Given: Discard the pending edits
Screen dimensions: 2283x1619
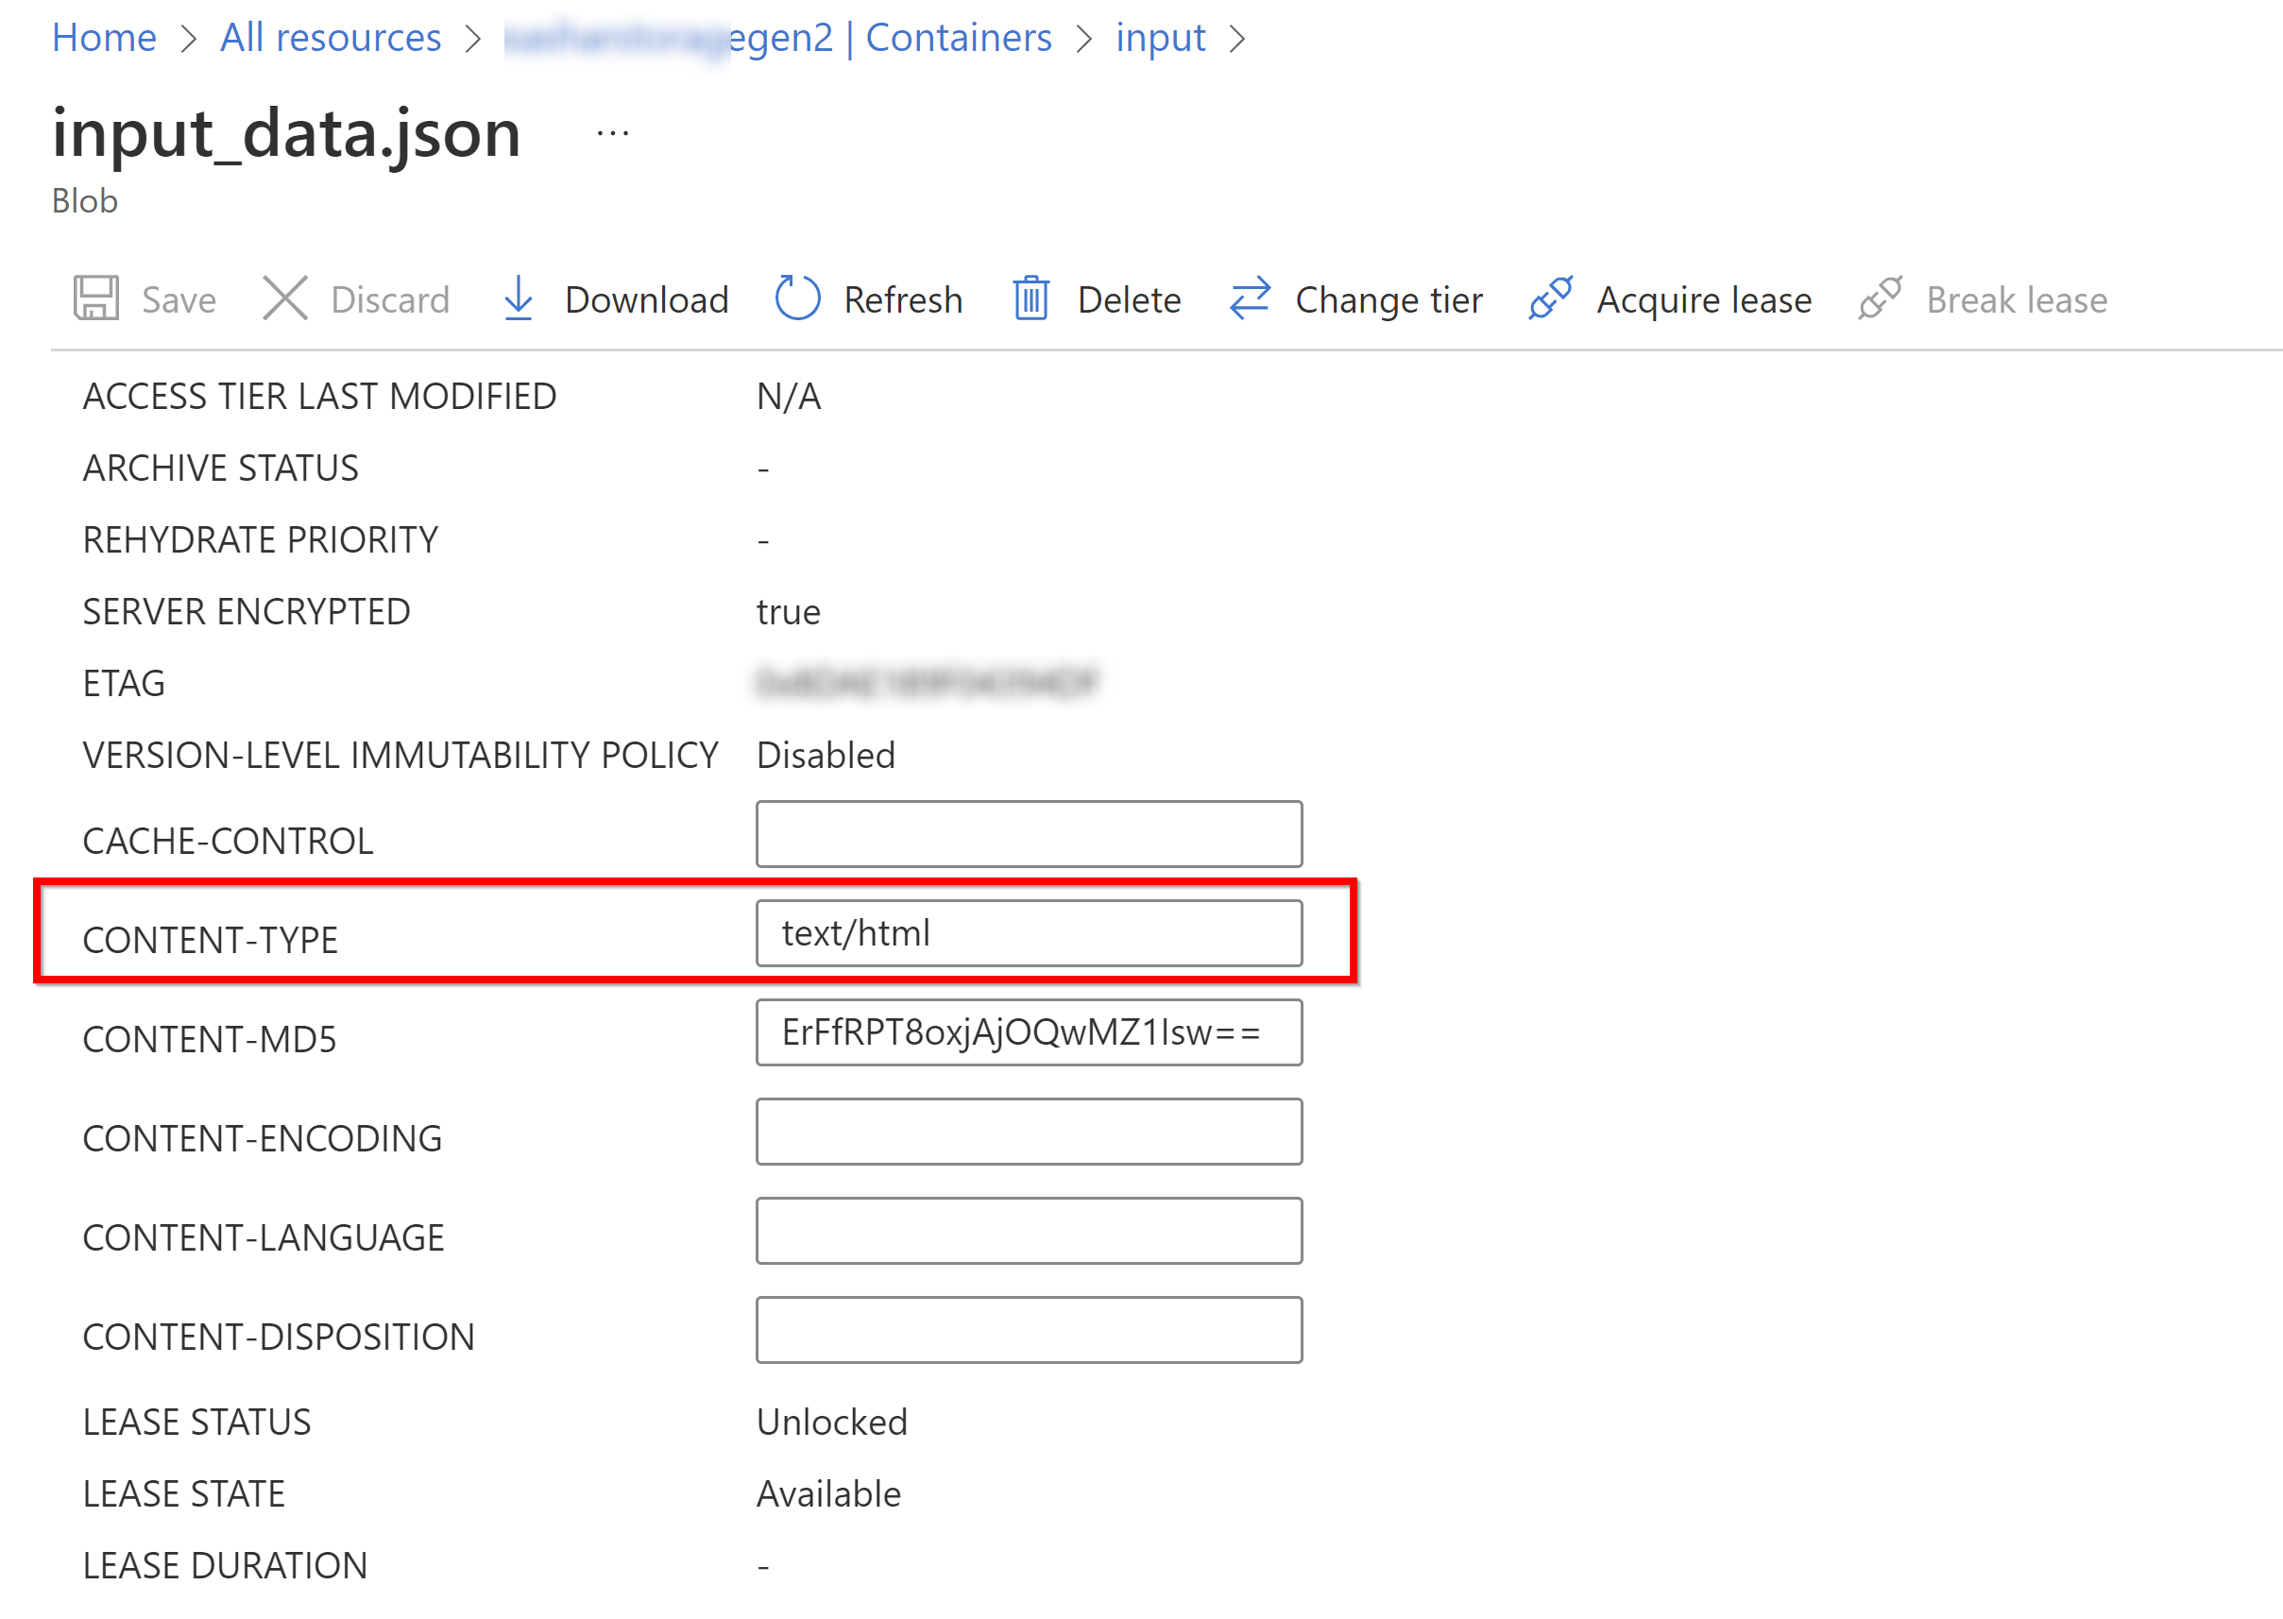Looking at the screenshot, I should (356, 299).
